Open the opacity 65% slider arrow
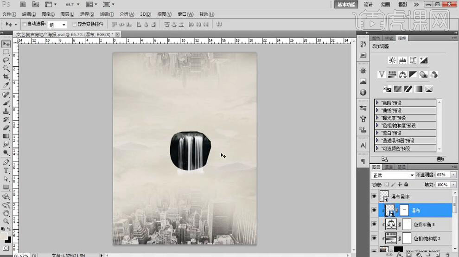The height and width of the screenshot is (257, 459). pyautogui.click(x=453, y=174)
